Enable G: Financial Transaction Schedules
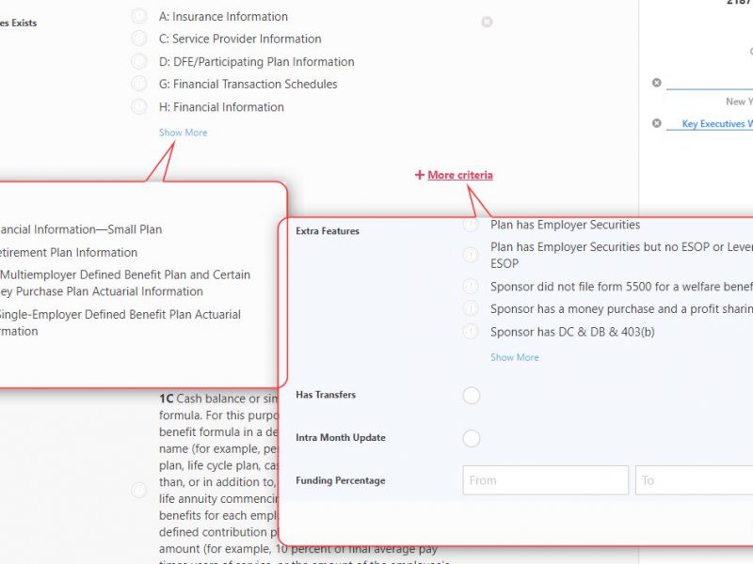 [x=139, y=84]
